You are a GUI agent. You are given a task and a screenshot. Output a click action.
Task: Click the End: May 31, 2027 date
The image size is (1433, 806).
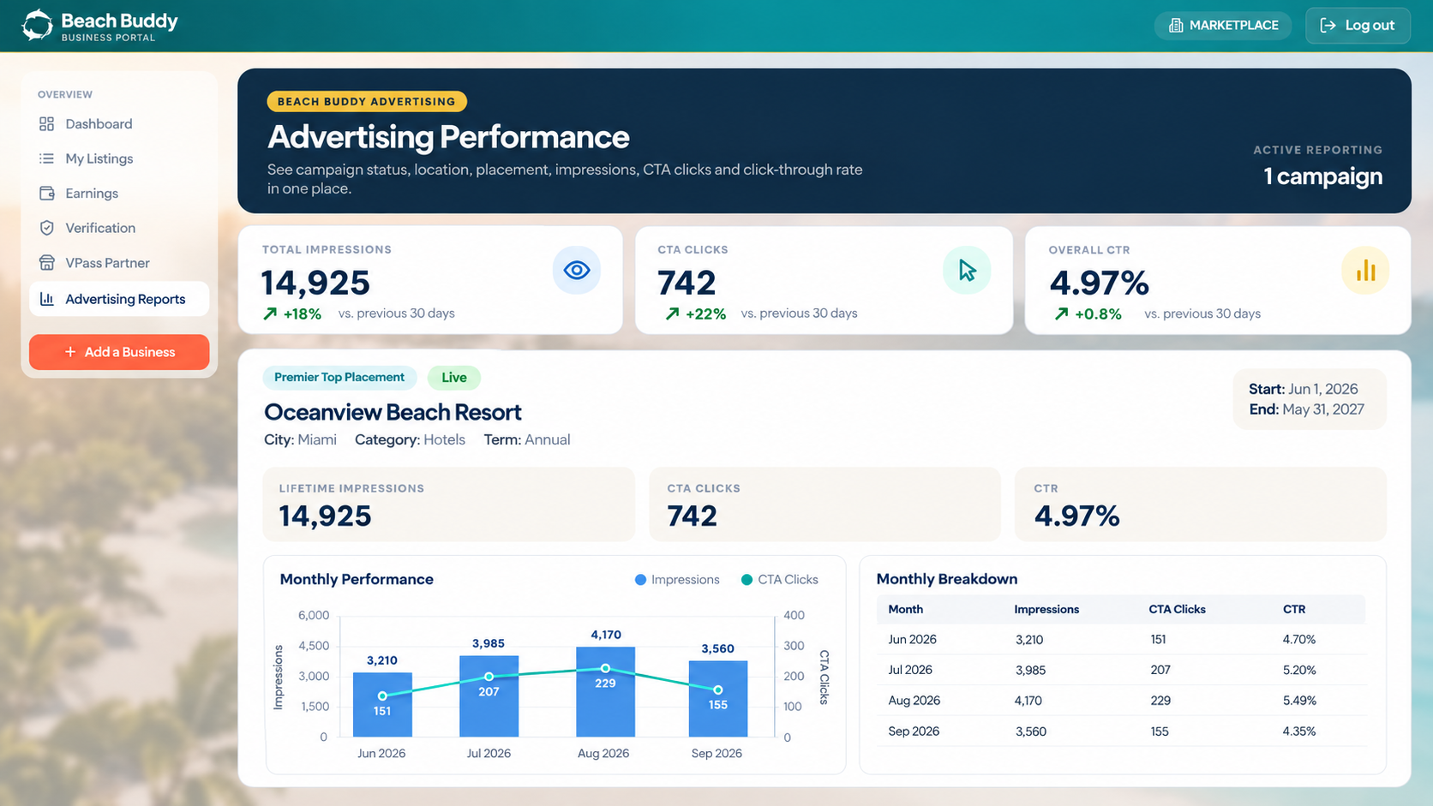click(x=1306, y=409)
